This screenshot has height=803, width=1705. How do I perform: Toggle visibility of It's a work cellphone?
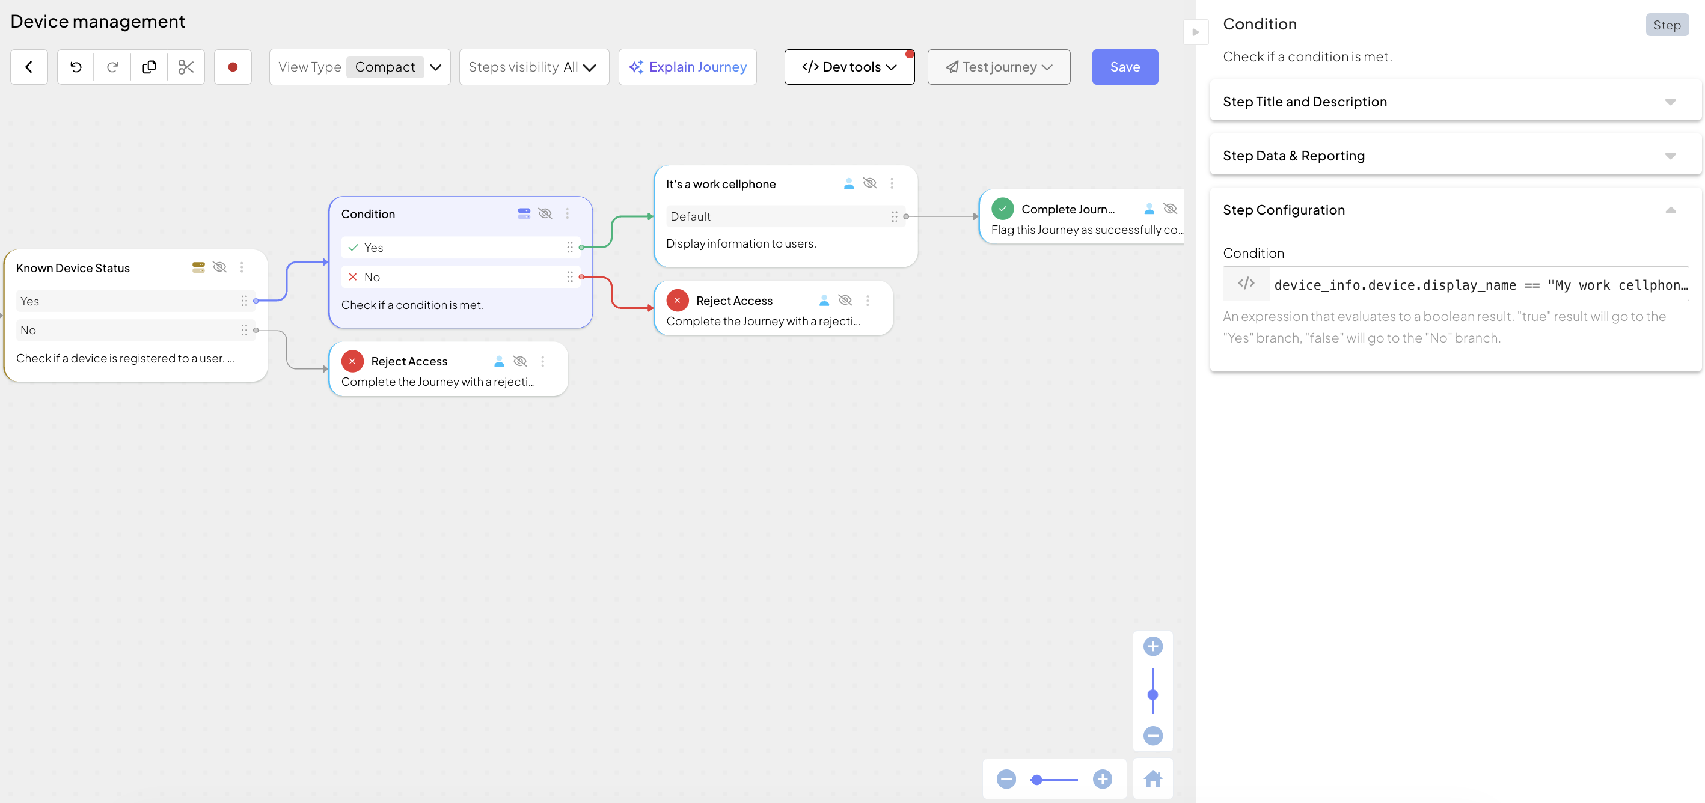(871, 183)
